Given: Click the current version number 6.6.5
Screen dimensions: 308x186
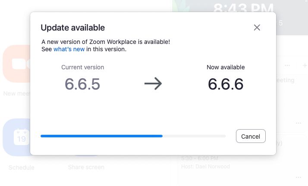Looking at the screenshot, I should click(82, 84).
